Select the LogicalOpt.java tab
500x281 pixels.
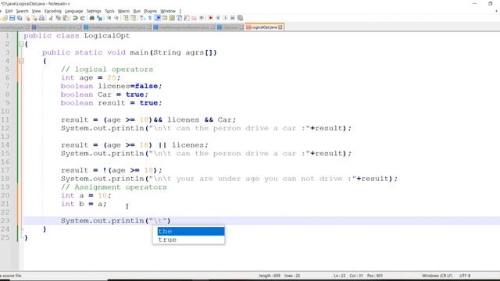[x=264, y=27]
